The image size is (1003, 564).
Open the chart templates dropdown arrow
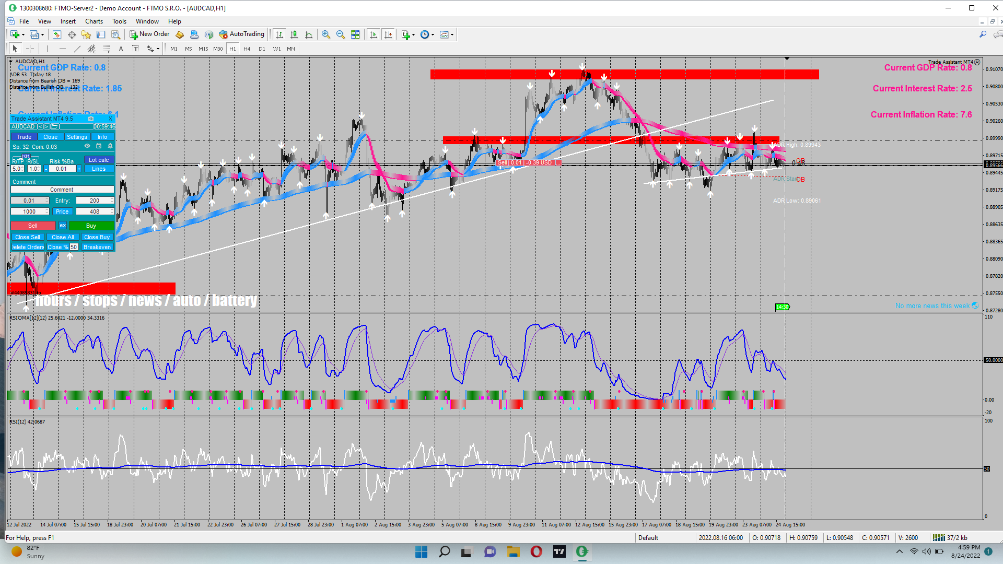pyautogui.click(x=452, y=34)
